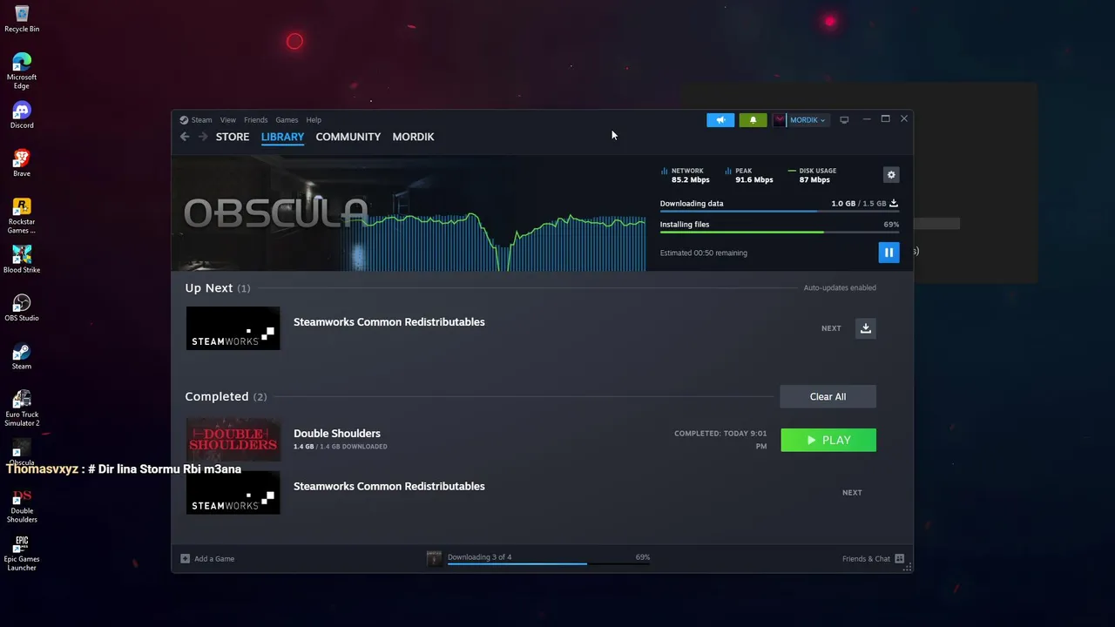Image resolution: width=1115 pixels, height=627 pixels.
Task: Open the COMMUNITY tab
Action: (348, 137)
